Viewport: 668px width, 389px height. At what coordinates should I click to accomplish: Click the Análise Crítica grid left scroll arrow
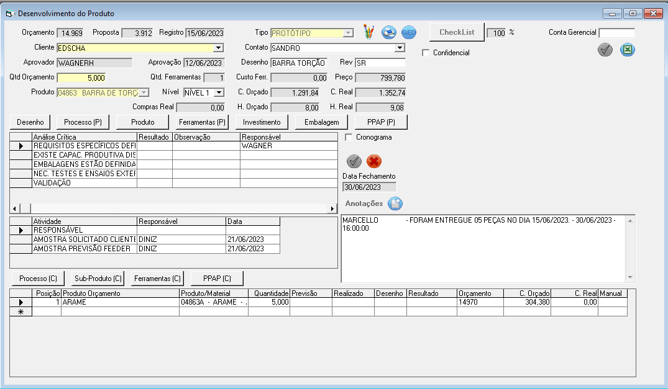14,208
